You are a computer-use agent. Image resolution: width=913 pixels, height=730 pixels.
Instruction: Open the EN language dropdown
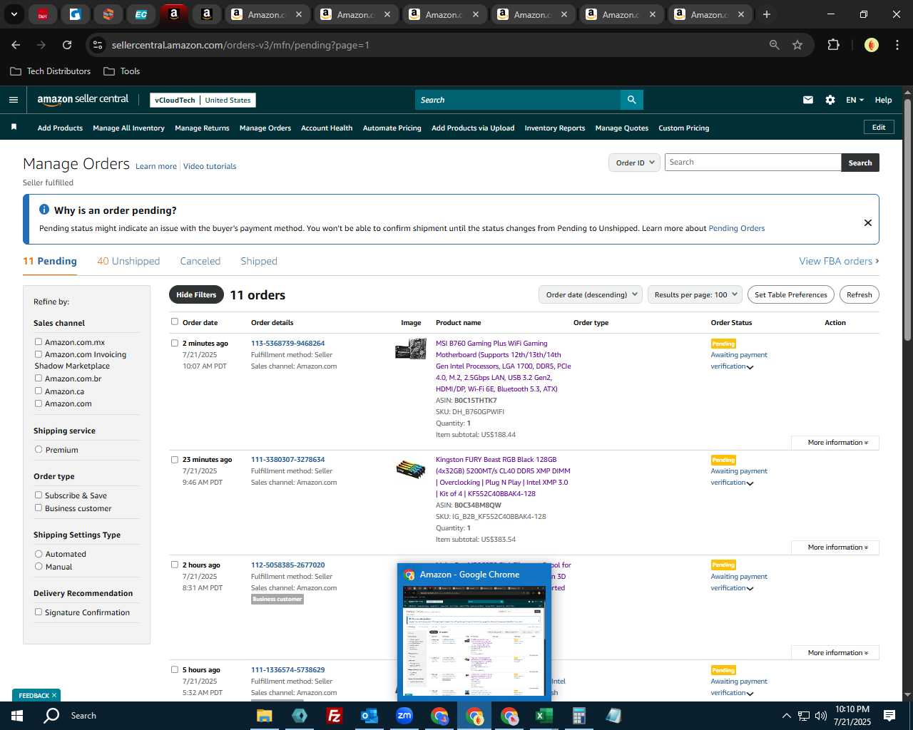(x=855, y=100)
